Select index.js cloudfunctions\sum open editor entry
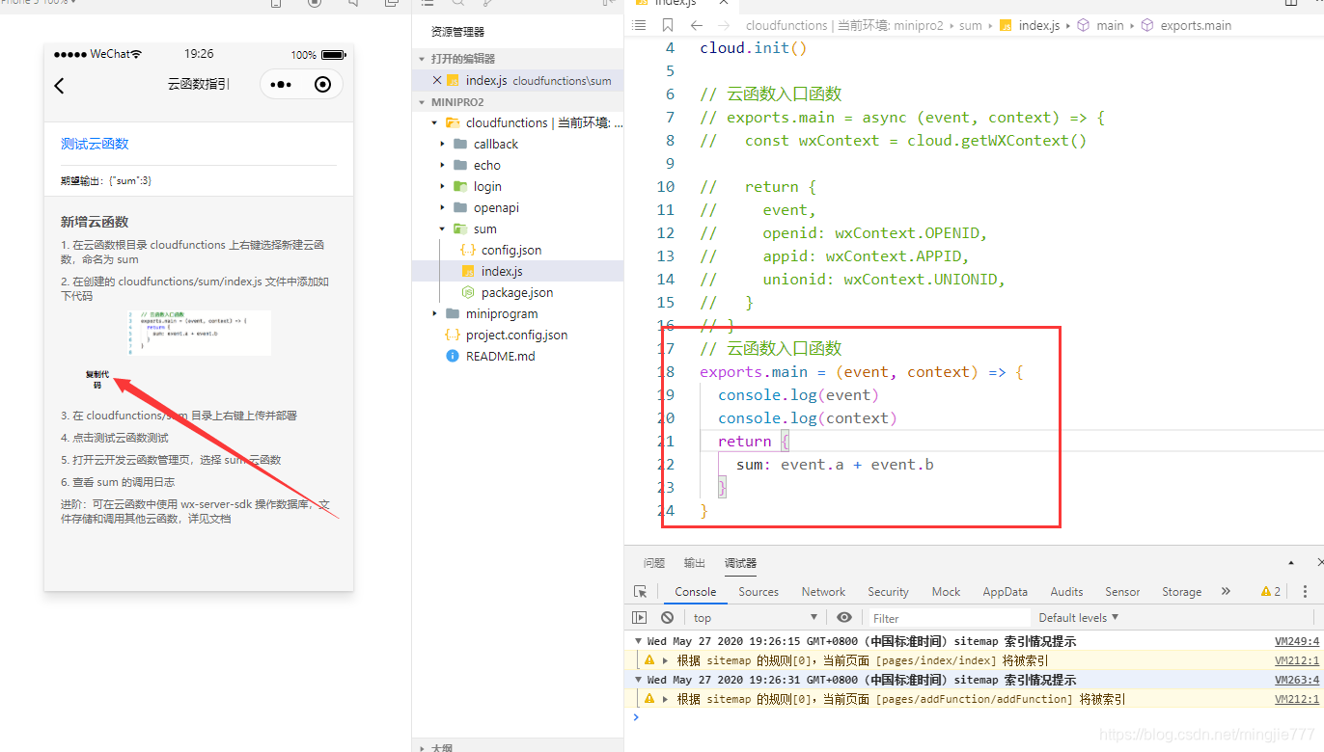The width and height of the screenshot is (1324, 752). [518, 80]
